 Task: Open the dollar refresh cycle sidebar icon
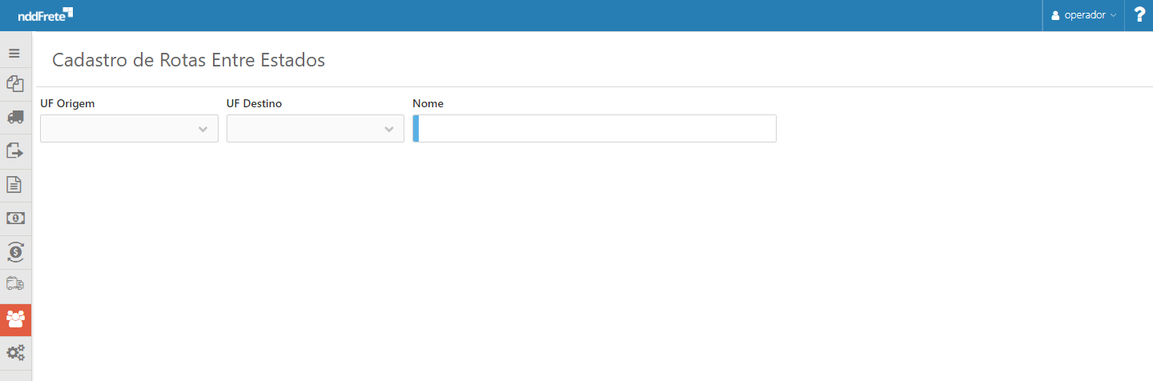(15, 251)
